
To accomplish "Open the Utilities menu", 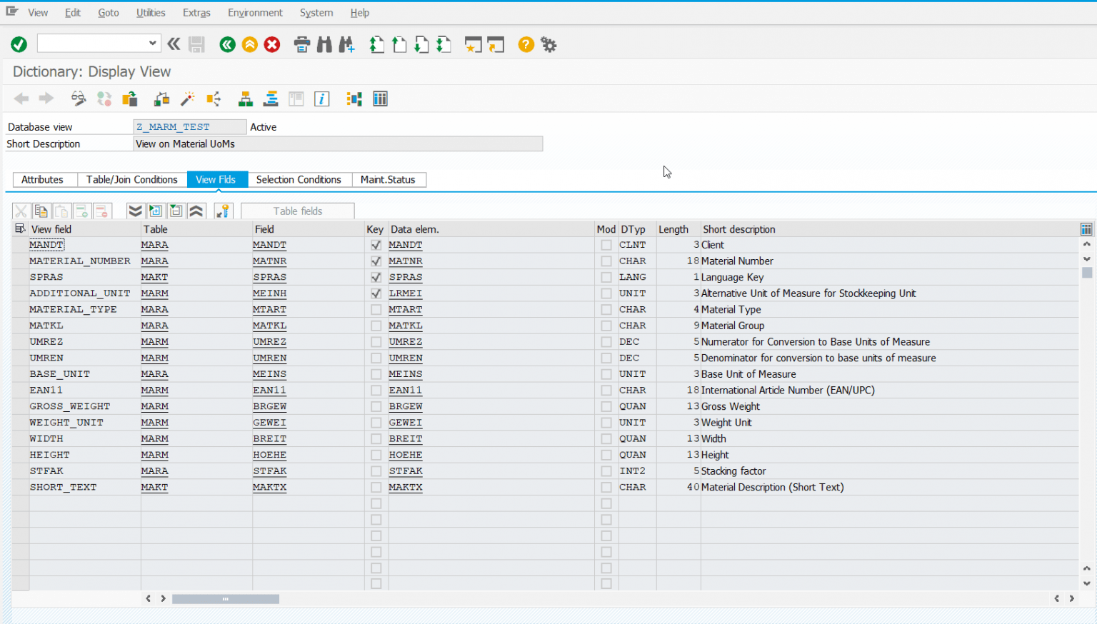I will (151, 13).
